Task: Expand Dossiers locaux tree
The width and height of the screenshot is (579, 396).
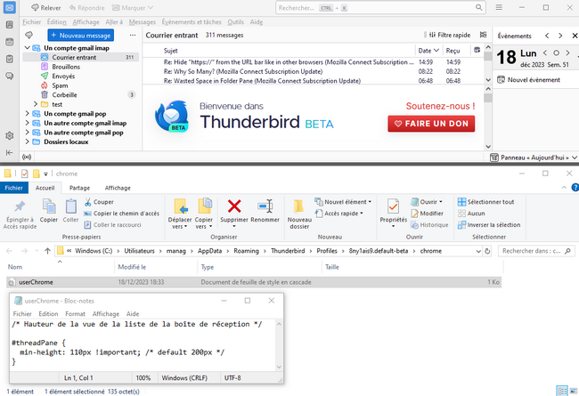Action: 27,141
